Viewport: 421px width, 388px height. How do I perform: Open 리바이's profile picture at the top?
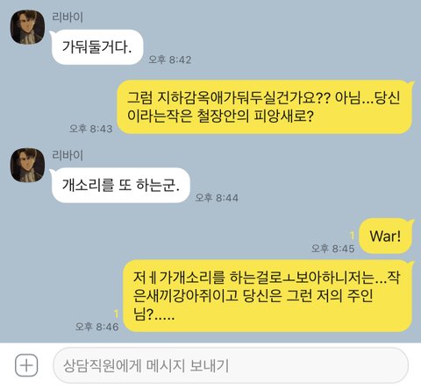[x=28, y=27]
